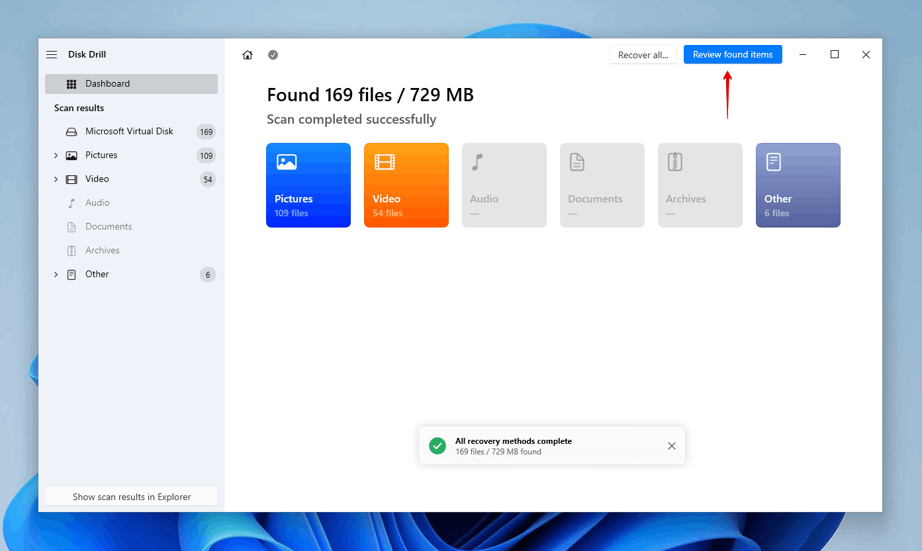Viewport: 922px width, 551px height.
Task: Click the Microsoft Virtual Disk drive icon
Action: [71, 131]
